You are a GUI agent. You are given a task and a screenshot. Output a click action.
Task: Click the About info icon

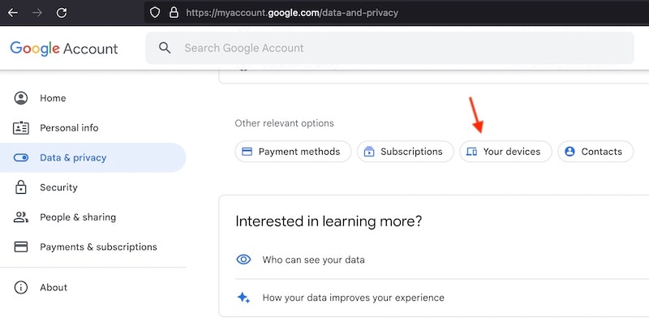(21, 287)
